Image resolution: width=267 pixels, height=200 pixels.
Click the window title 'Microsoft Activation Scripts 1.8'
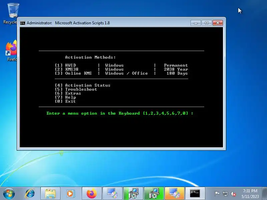click(82, 23)
